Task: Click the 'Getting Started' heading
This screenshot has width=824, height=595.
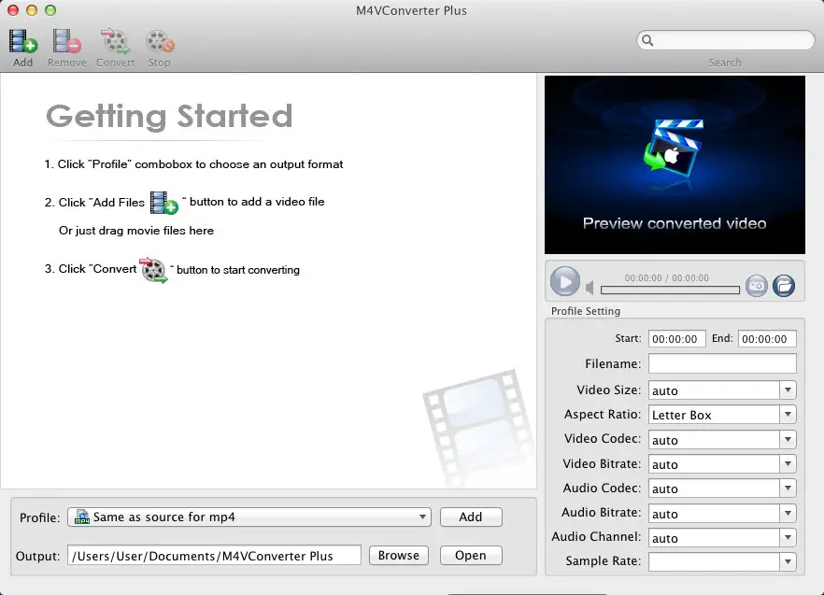Action: (169, 116)
